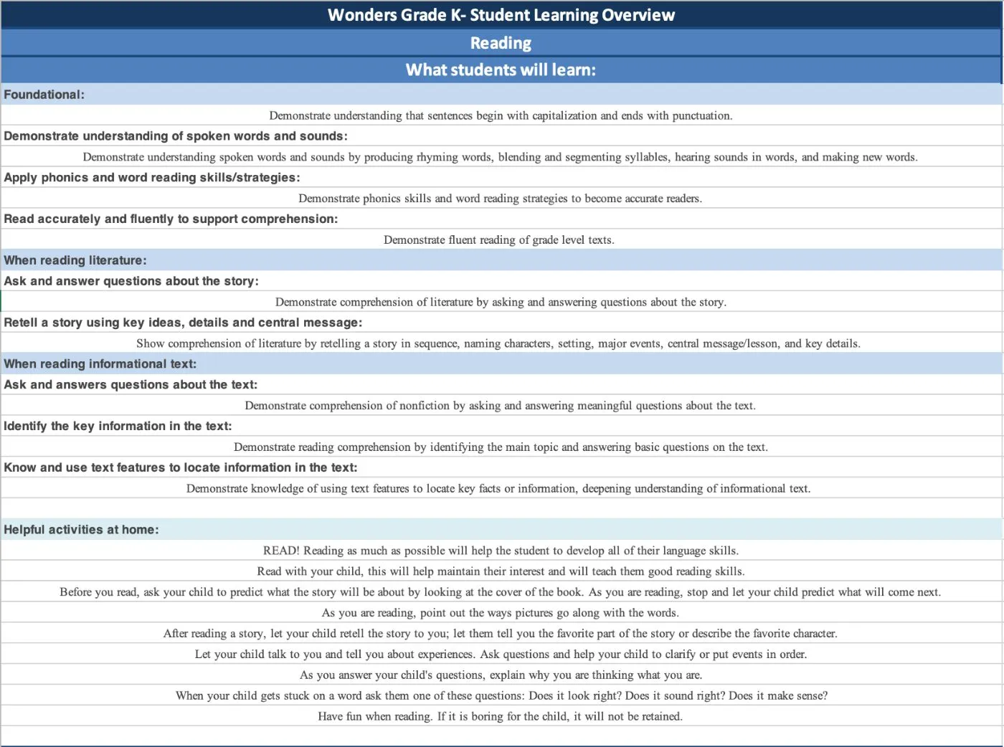Viewport: 1004px width, 747px height.
Task: Click the 'When reading literature:' section row
Action: click(501, 260)
